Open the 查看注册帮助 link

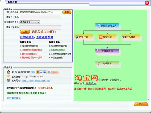point(45,37)
